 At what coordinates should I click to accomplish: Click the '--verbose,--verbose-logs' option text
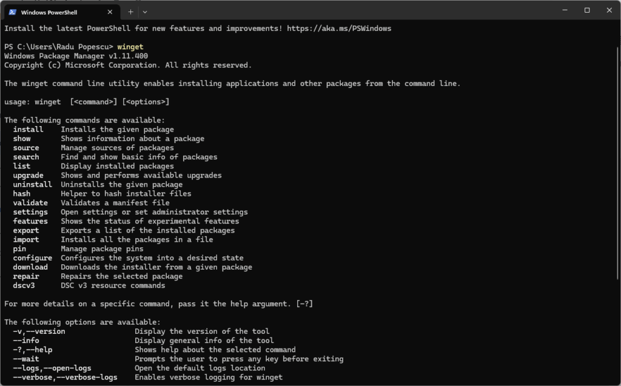(x=65, y=378)
